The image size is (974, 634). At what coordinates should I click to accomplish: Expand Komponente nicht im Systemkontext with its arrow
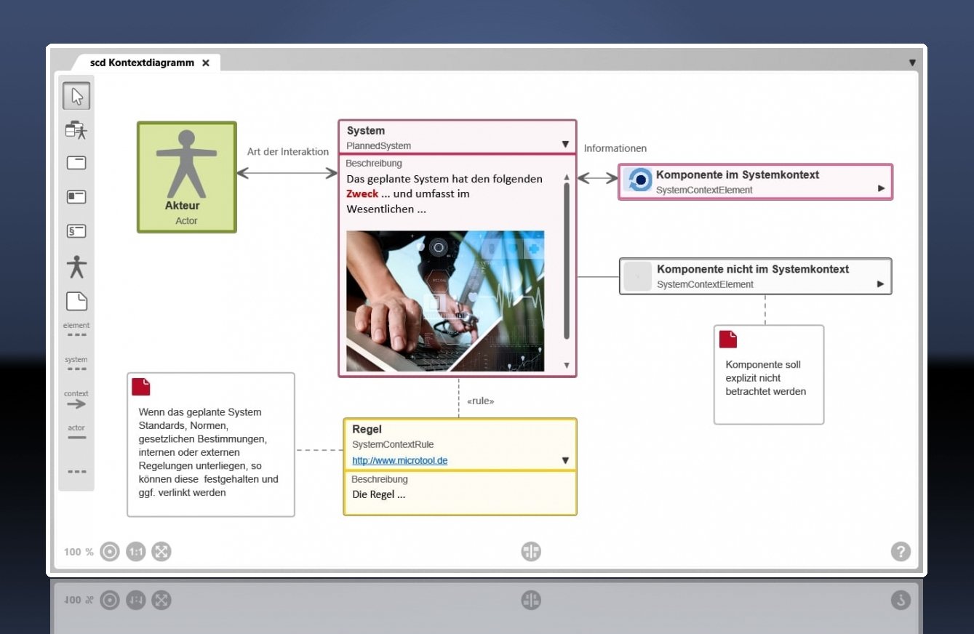click(881, 284)
